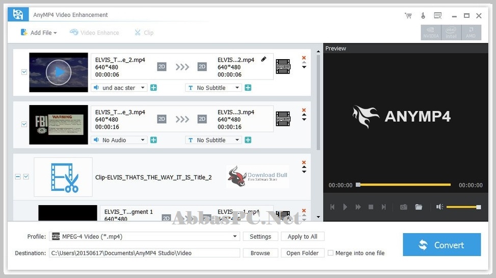Take a snapshot of the preview
The image size is (496, 278).
coord(404,207)
